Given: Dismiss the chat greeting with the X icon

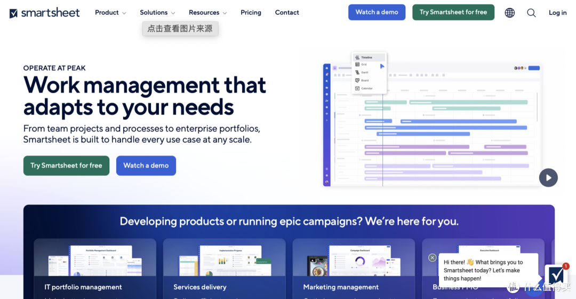Looking at the screenshot, I should click(433, 258).
